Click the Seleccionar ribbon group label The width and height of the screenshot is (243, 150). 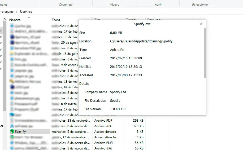200,5
